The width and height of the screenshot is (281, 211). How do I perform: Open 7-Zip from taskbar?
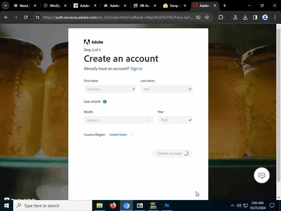click(x=140, y=206)
